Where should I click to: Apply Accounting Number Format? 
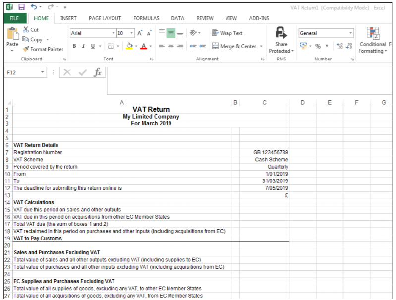(303, 46)
